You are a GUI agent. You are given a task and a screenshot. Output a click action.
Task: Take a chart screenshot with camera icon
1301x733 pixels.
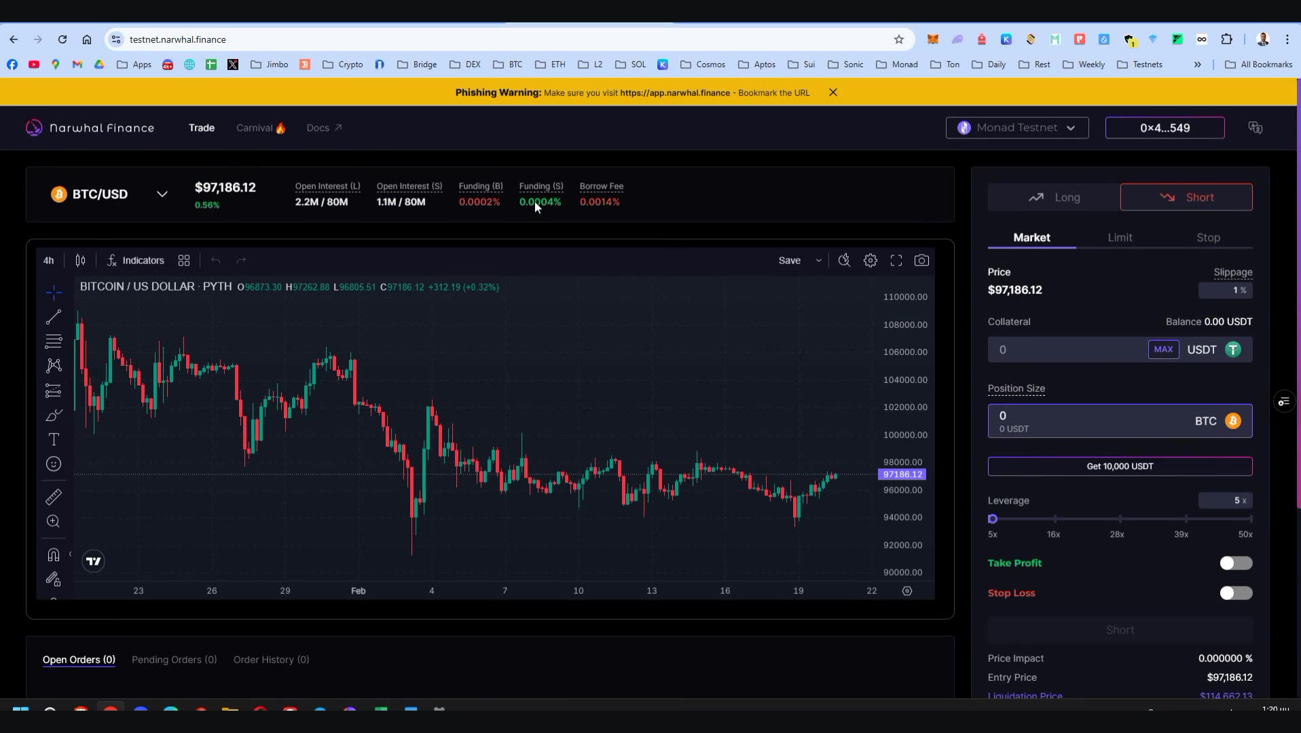(921, 260)
